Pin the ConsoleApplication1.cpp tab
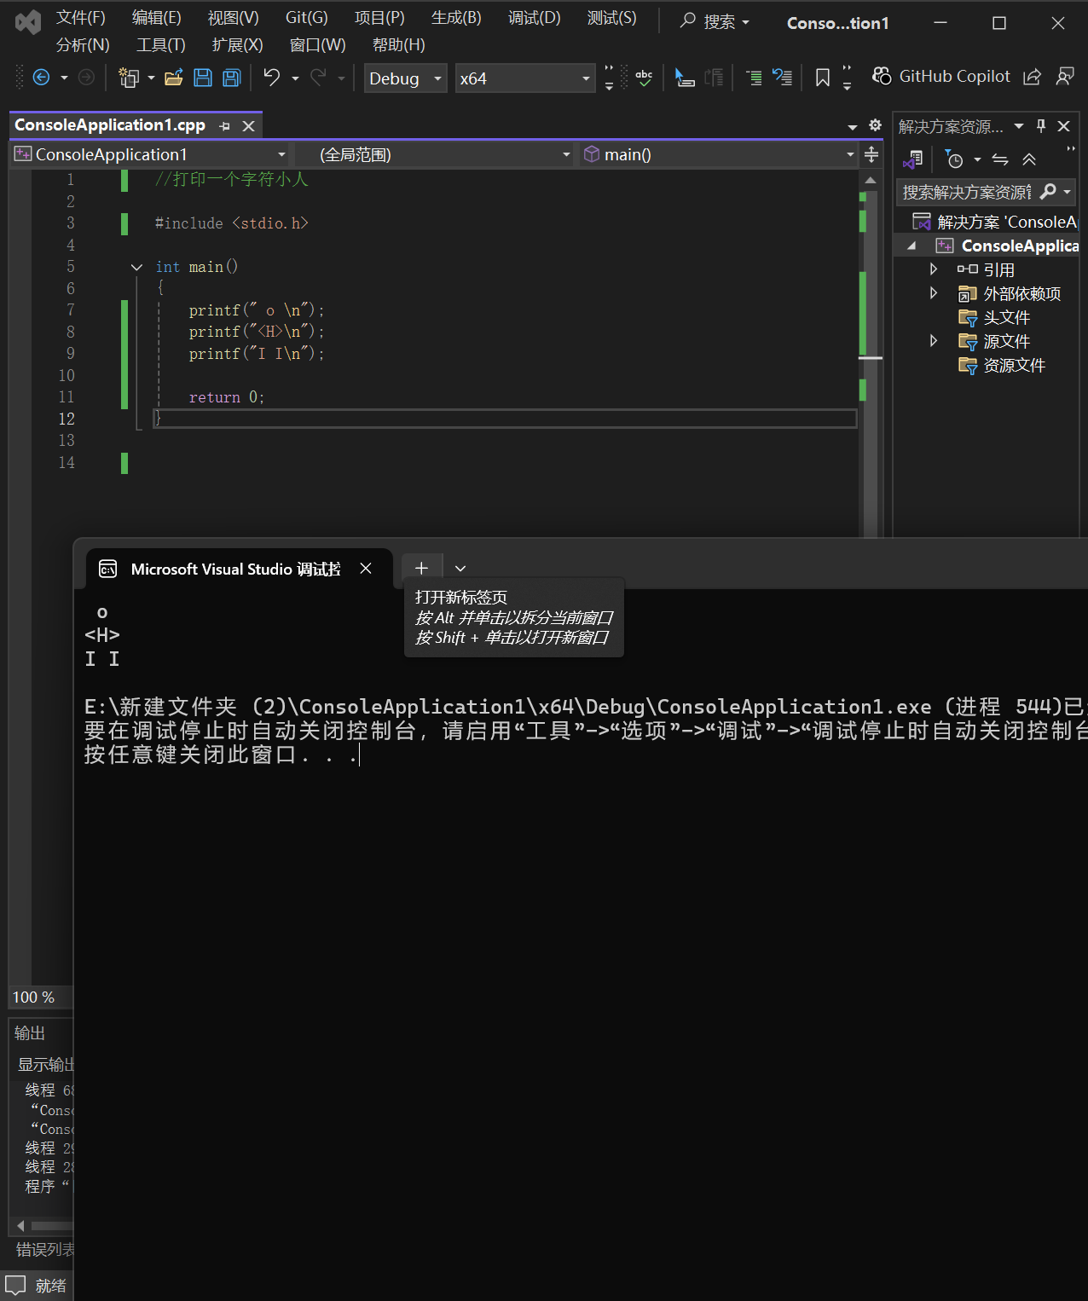Viewport: 1088px width, 1301px height. [x=224, y=126]
